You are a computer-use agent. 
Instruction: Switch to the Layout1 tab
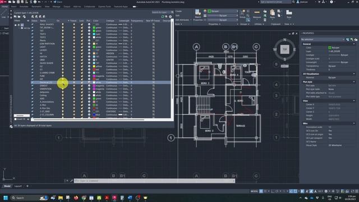click(x=18, y=186)
